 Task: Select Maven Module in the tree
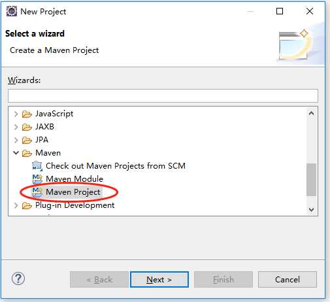pos(74,179)
